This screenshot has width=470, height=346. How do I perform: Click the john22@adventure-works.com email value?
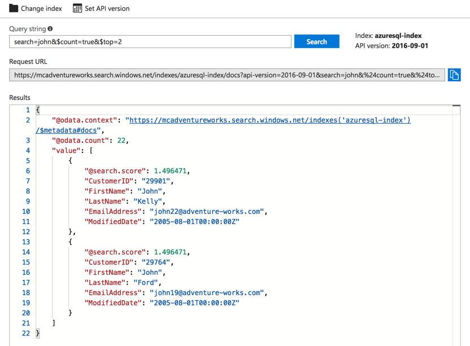207,212
